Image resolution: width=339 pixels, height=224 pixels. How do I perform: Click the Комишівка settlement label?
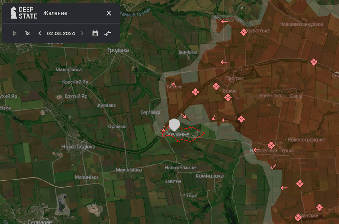[x=209, y=176]
